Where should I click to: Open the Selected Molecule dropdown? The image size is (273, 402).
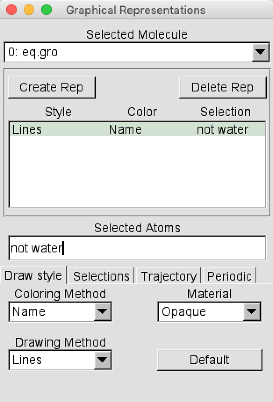260,53
